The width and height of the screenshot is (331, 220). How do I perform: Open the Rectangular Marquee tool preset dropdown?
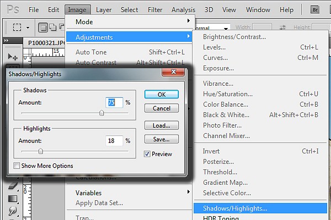point(21,28)
